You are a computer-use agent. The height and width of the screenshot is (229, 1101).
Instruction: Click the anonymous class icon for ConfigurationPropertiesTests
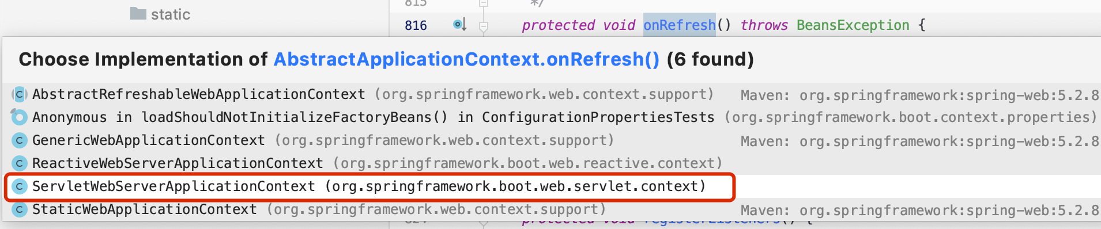click(20, 117)
